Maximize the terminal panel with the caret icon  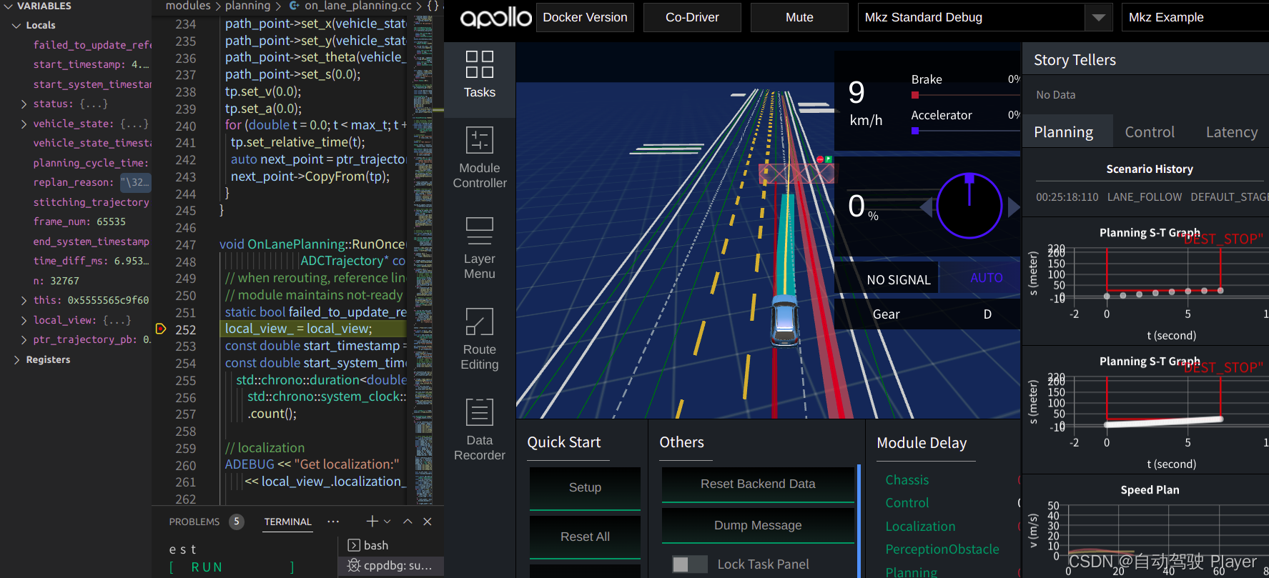pos(408,522)
